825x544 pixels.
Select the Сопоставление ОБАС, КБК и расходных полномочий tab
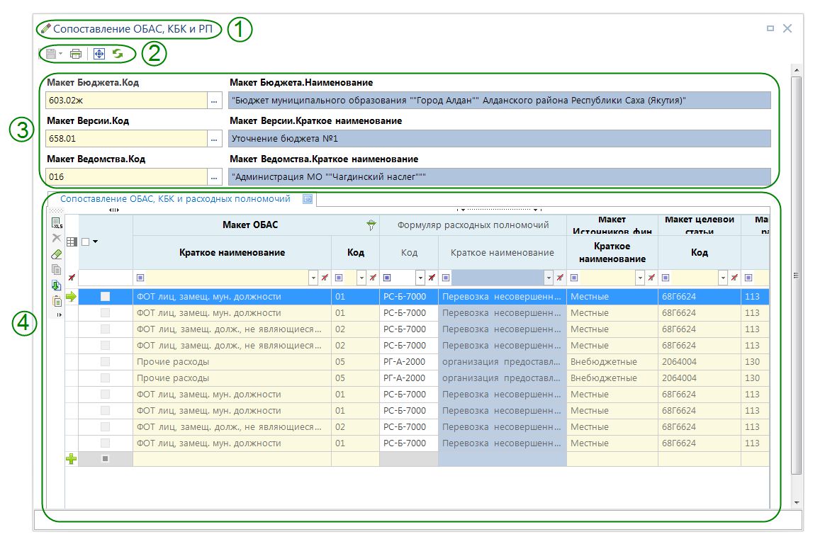point(175,199)
